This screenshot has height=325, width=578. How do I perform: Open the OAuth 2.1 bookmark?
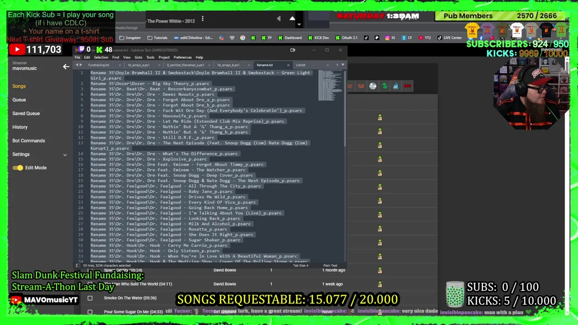pos(346,38)
